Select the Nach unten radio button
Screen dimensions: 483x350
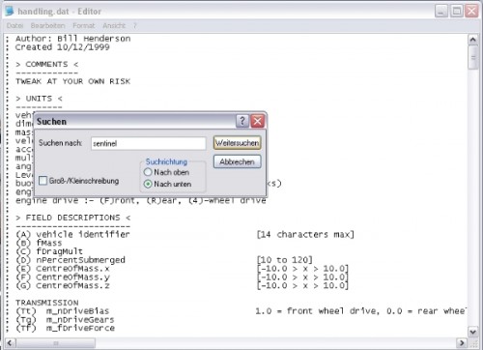pos(148,184)
